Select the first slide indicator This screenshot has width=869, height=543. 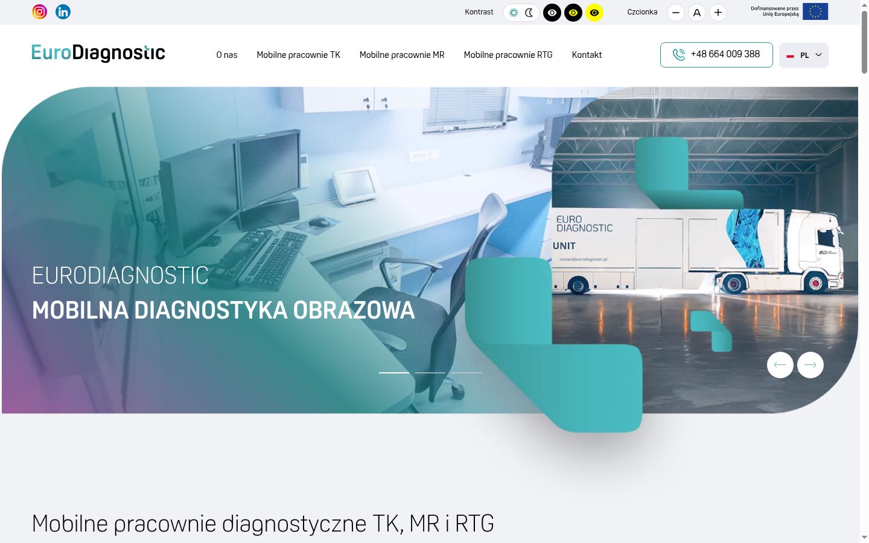tap(394, 373)
